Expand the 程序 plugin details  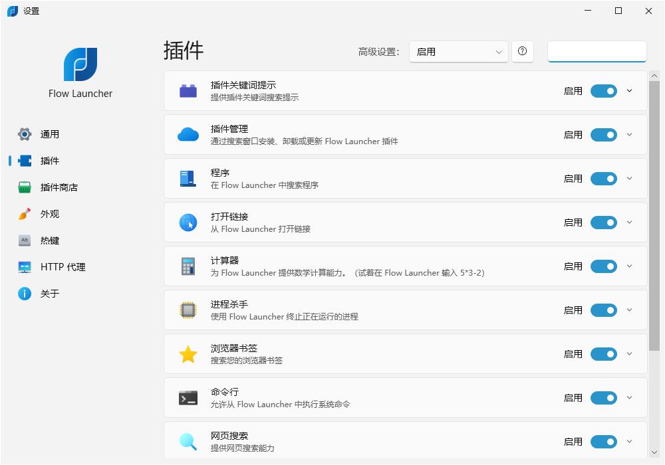pyautogui.click(x=629, y=178)
